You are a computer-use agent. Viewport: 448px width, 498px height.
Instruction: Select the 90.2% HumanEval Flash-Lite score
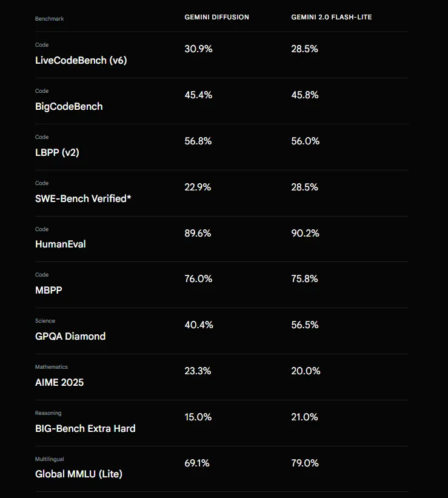305,233
